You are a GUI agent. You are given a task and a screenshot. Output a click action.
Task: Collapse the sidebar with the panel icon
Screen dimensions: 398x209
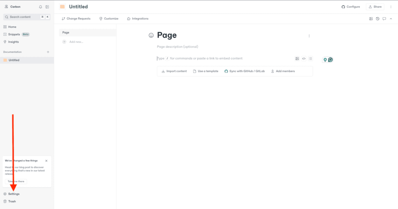[47, 7]
